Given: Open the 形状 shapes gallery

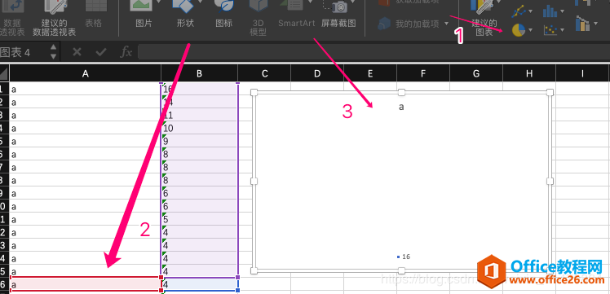Looking at the screenshot, I should point(186,14).
